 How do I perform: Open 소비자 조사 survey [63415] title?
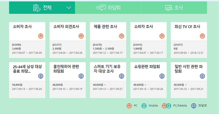[x=144, y=27]
